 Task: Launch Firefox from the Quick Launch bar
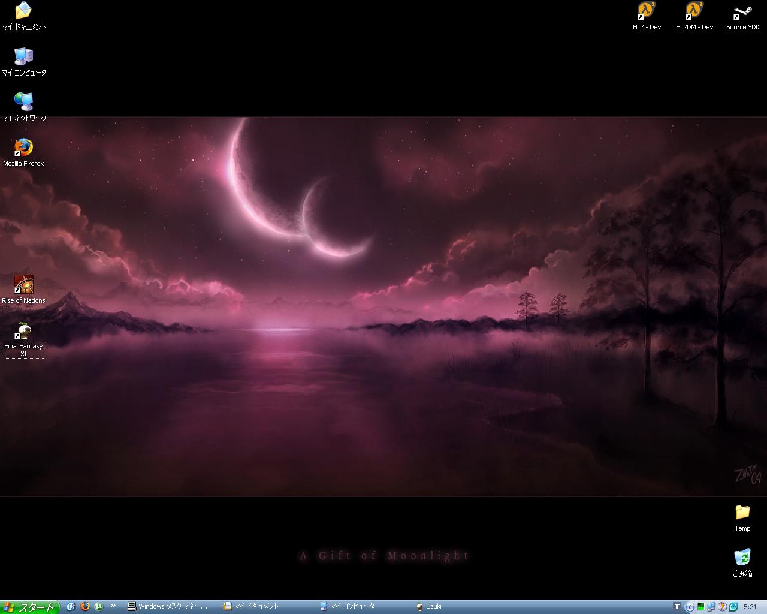(85, 606)
